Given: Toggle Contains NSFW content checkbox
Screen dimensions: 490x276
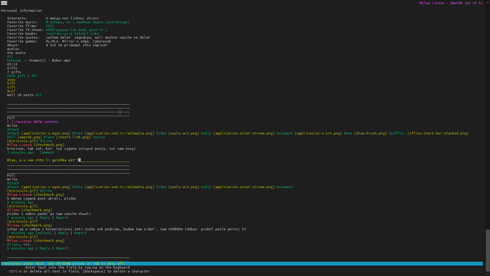Looking at the screenshot, I should coord(10,122).
